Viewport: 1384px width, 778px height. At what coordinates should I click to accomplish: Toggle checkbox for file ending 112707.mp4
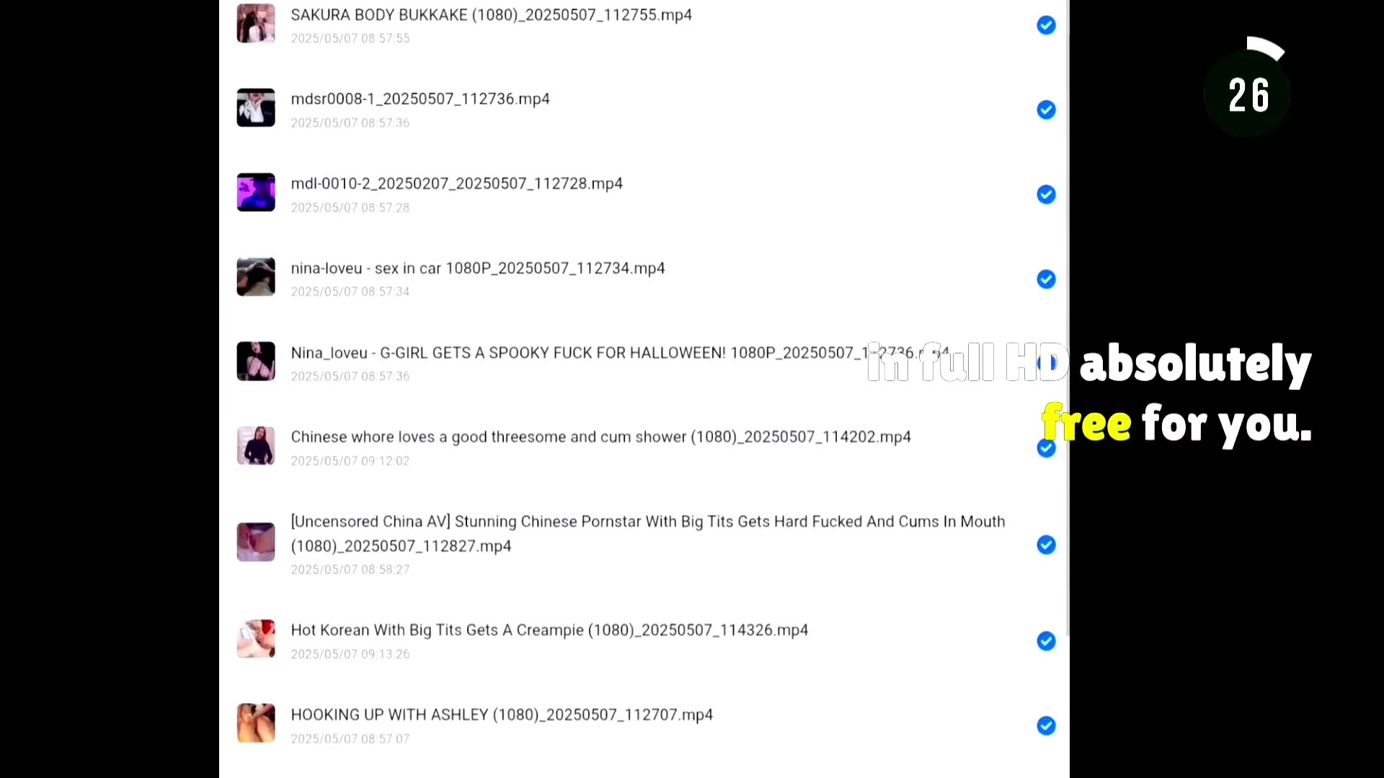pyautogui.click(x=1046, y=725)
